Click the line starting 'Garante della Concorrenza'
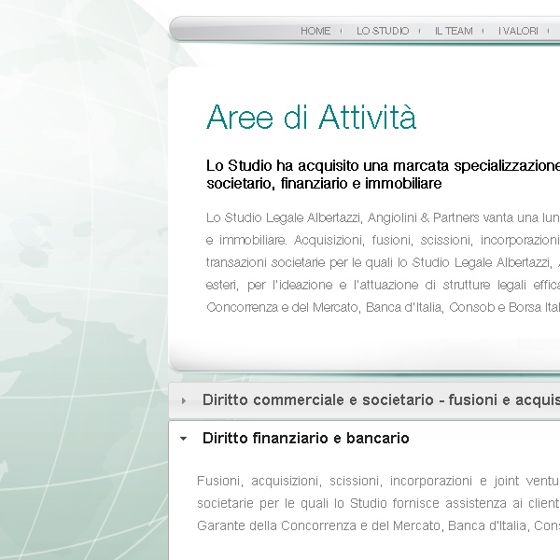The width and height of the screenshot is (560, 560). (378, 525)
